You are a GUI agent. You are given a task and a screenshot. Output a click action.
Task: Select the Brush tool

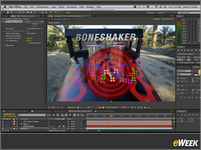39,12
